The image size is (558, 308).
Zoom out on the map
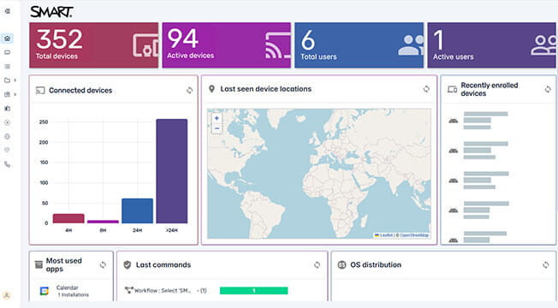217,128
